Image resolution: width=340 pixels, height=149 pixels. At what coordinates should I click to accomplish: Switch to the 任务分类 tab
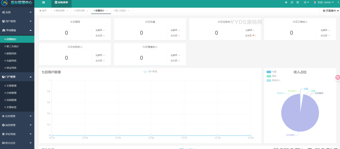click(80, 11)
